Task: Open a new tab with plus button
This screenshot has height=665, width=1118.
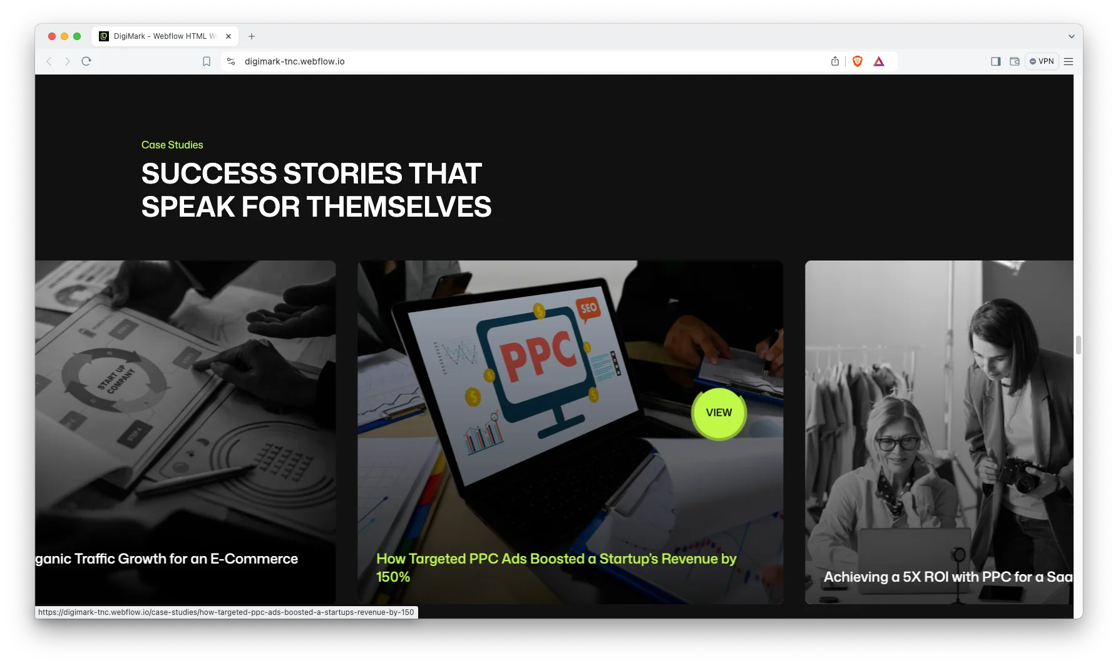Action: (252, 36)
